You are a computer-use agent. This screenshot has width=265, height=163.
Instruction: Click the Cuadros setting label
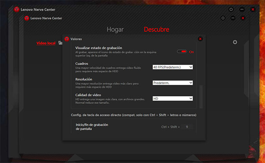tap(82, 64)
